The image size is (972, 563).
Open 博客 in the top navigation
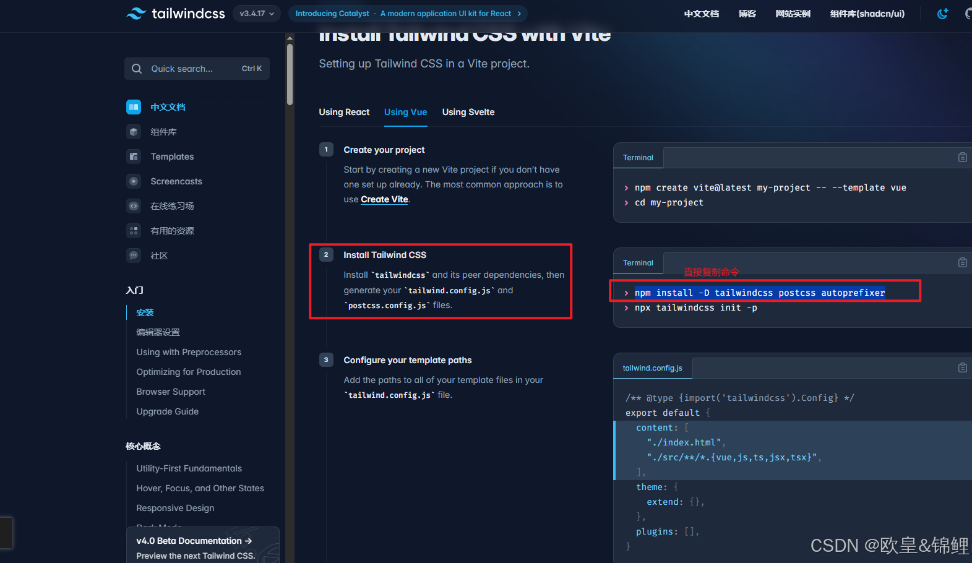(x=747, y=14)
